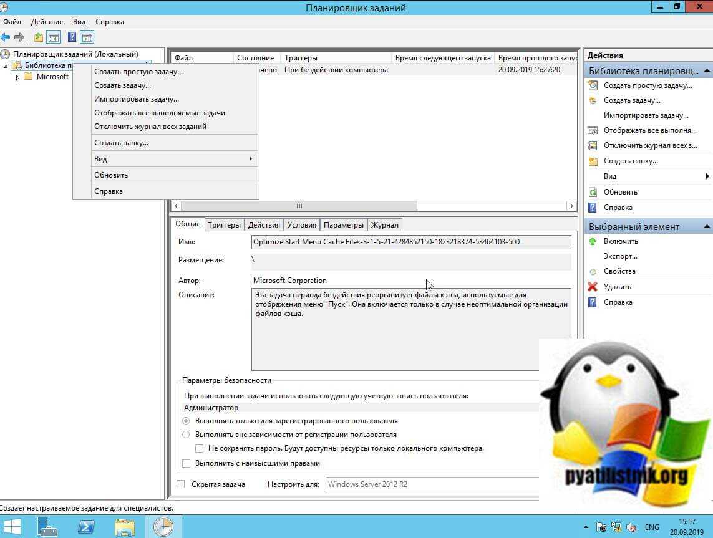Click the Обновить refresh icon in actions panel

tap(593, 192)
